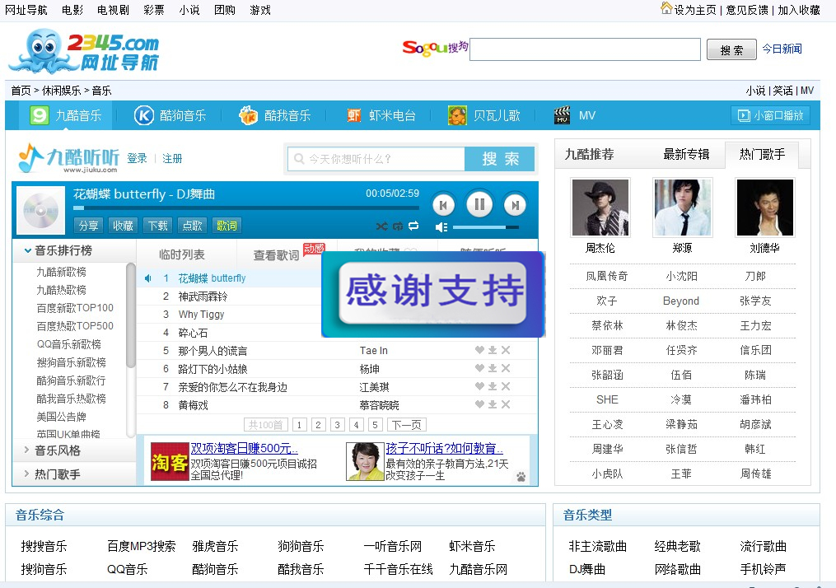Open the 酷狗音乐 K icon
The image size is (836, 588).
(x=144, y=115)
